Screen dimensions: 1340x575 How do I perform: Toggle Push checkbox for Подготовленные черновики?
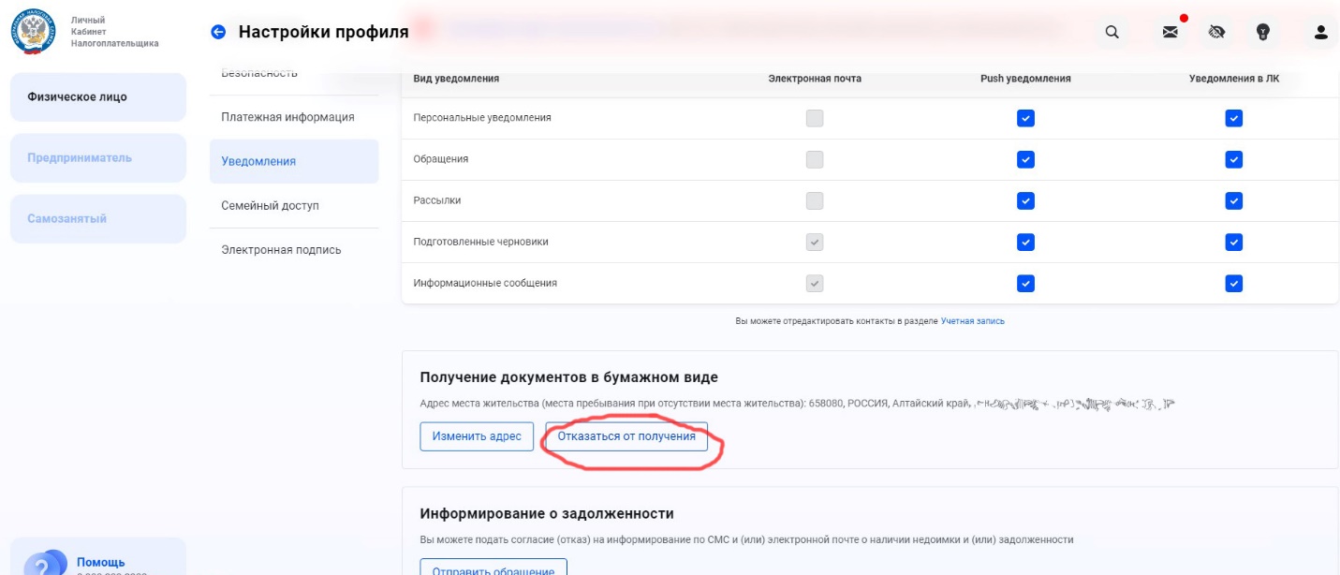(1025, 242)
